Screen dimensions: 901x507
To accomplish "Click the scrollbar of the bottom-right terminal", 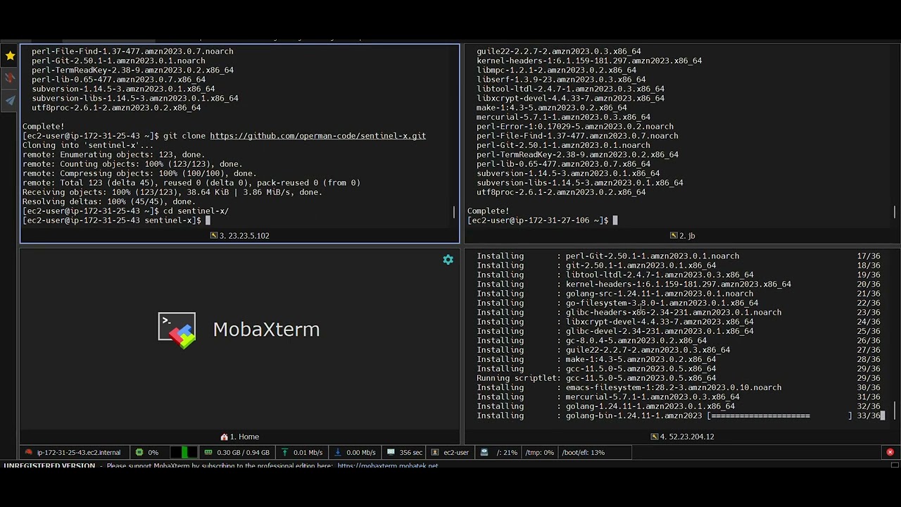I will tap(895, 410).
